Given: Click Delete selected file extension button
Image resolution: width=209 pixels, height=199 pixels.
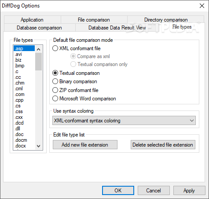Looking at the screenshot, I should tap(163, 145).
